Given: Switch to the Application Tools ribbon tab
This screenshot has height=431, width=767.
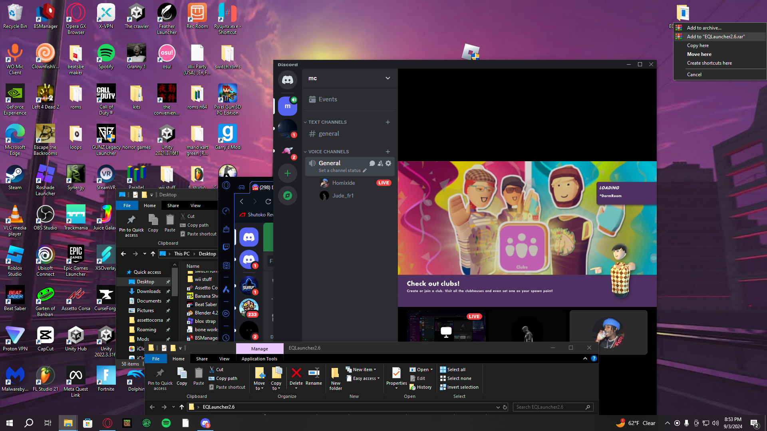Looking at the screenshot, I should (259, 359).
